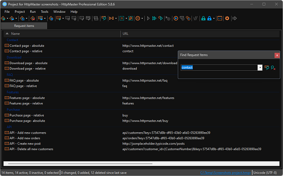Select the 'API - Create new post' row
The width and height of the screenshot is (283, 176).
(x=141, y=144)
